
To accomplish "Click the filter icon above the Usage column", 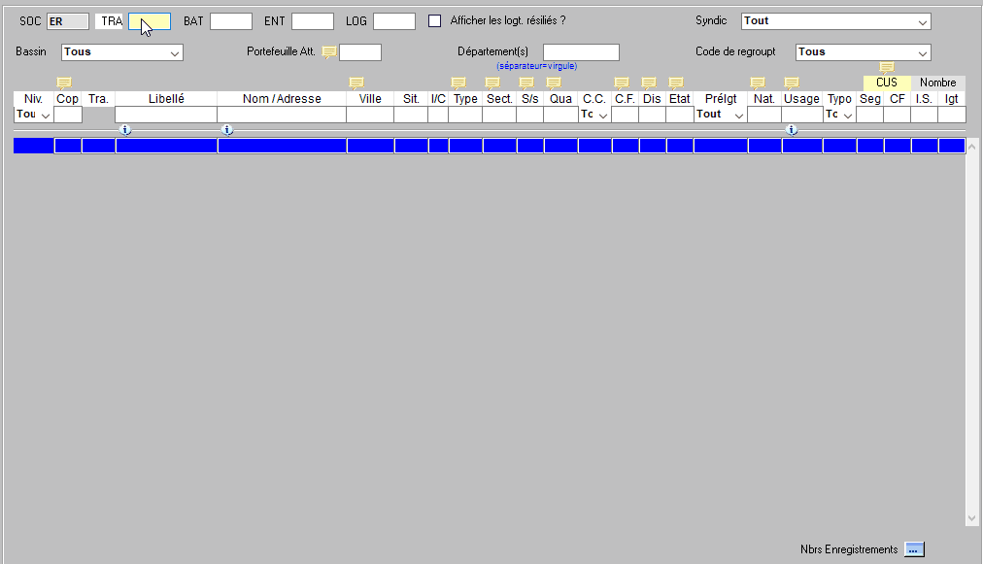I will click(790, 83).
